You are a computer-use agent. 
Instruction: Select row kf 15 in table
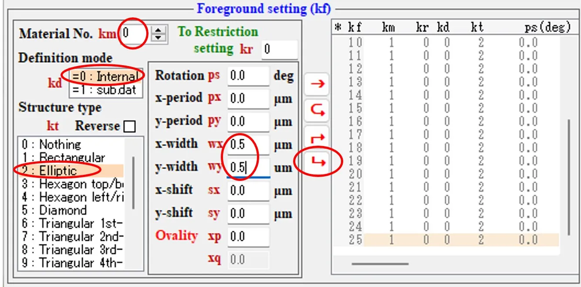click(x=446, y=108)
